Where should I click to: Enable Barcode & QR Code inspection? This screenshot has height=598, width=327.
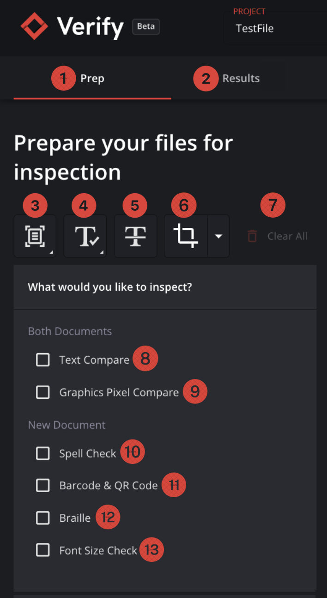42,485
